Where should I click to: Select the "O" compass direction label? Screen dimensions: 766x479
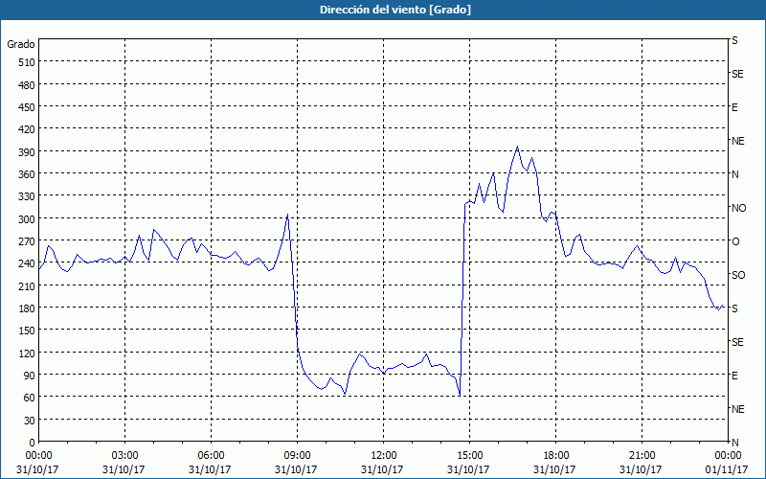(x=735, y=241)
